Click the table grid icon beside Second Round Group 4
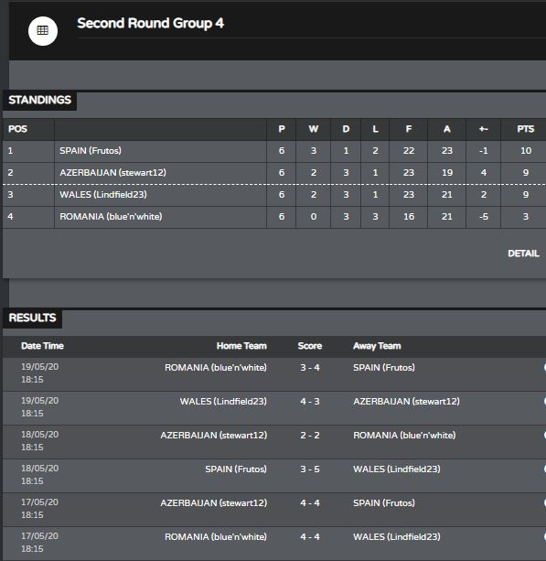 [x=43, y=31]
